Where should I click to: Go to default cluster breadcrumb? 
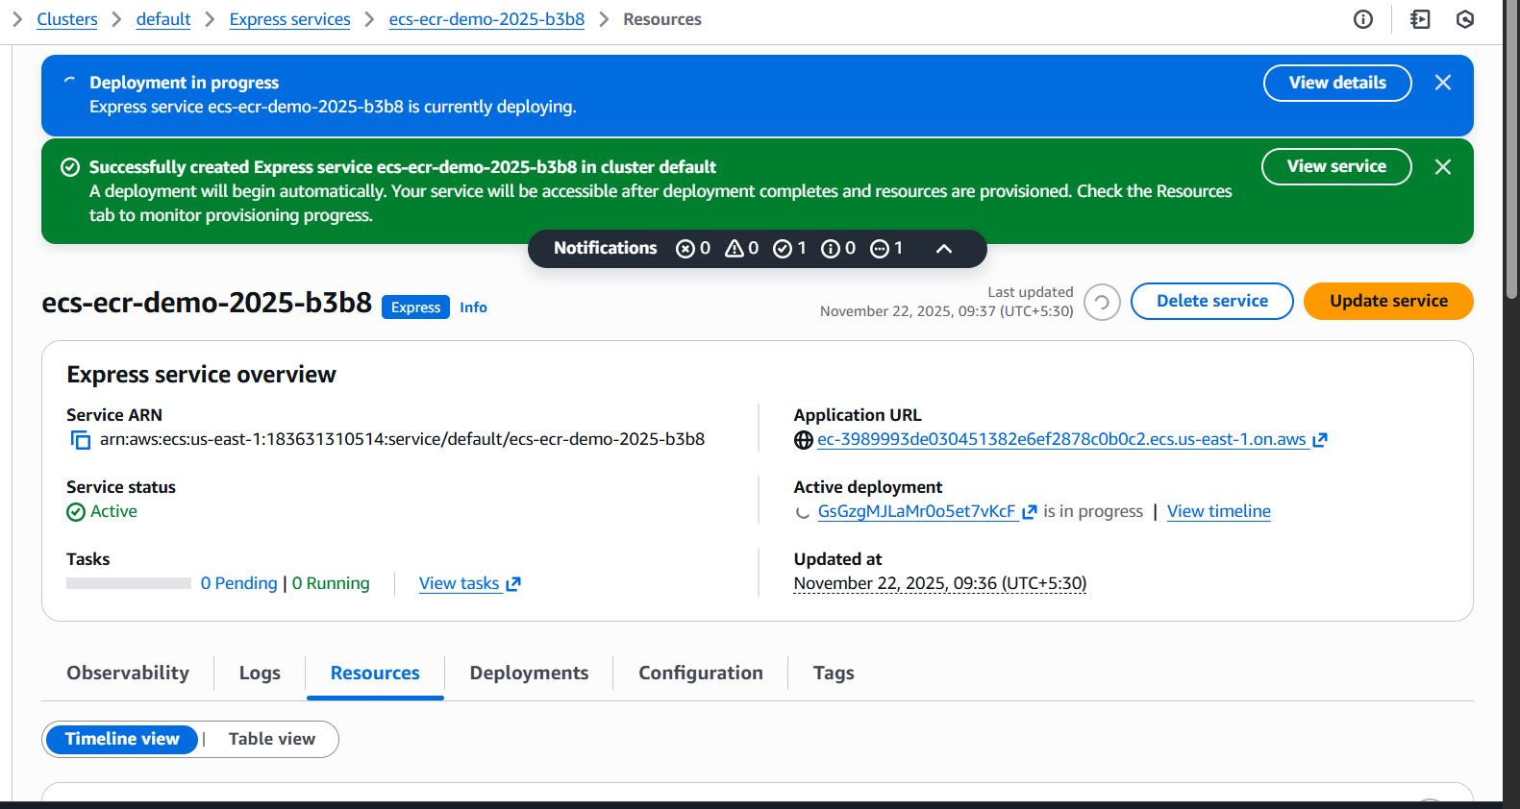[163, 19]
